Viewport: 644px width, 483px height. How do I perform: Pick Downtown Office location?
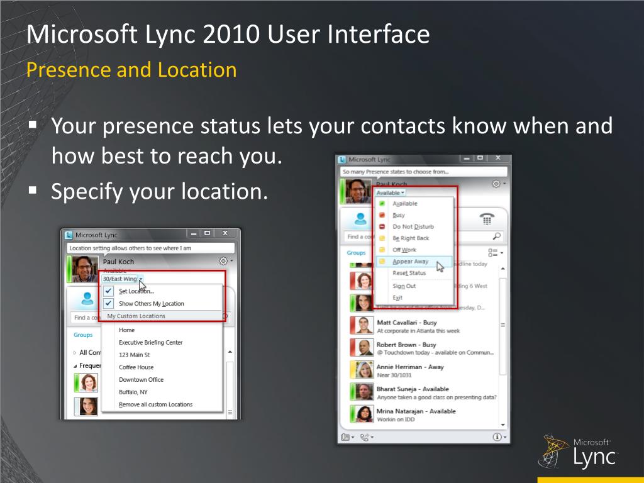pyautogui.click(x=162, y=379)
